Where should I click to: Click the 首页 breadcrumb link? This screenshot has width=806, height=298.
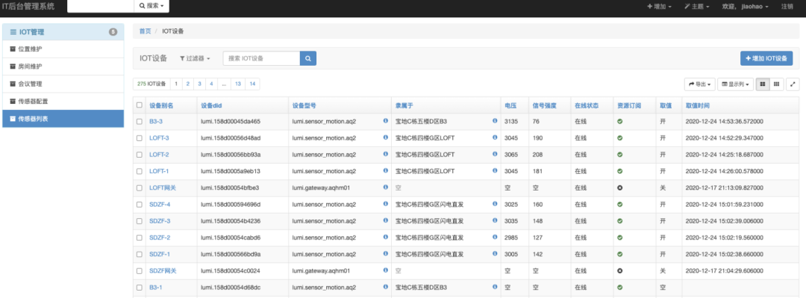click(145, 31)
